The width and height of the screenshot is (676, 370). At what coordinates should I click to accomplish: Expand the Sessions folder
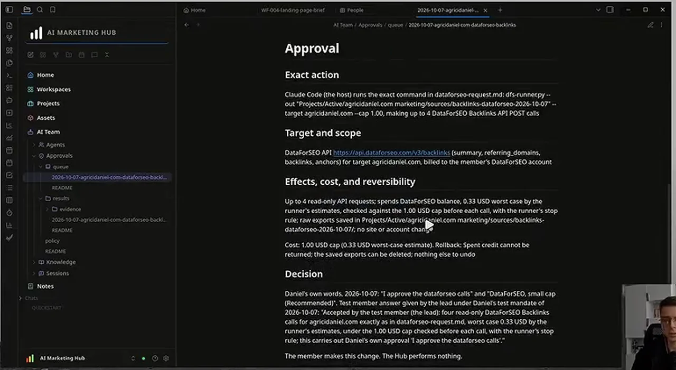[34, 273]
